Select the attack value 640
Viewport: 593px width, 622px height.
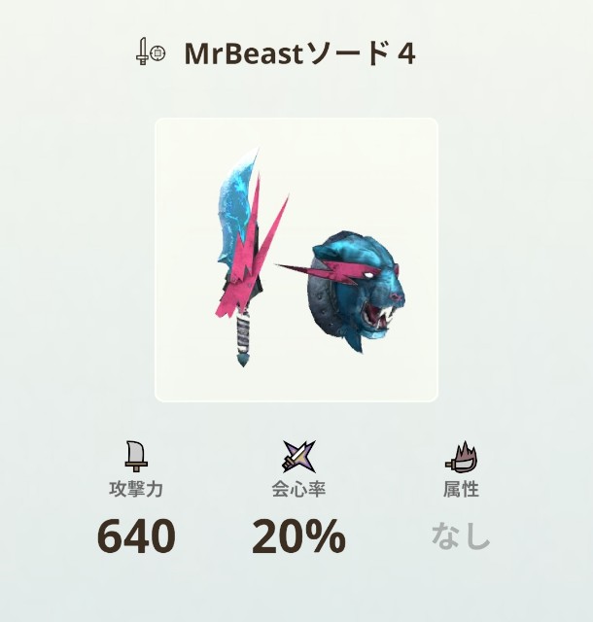[136, 536]
